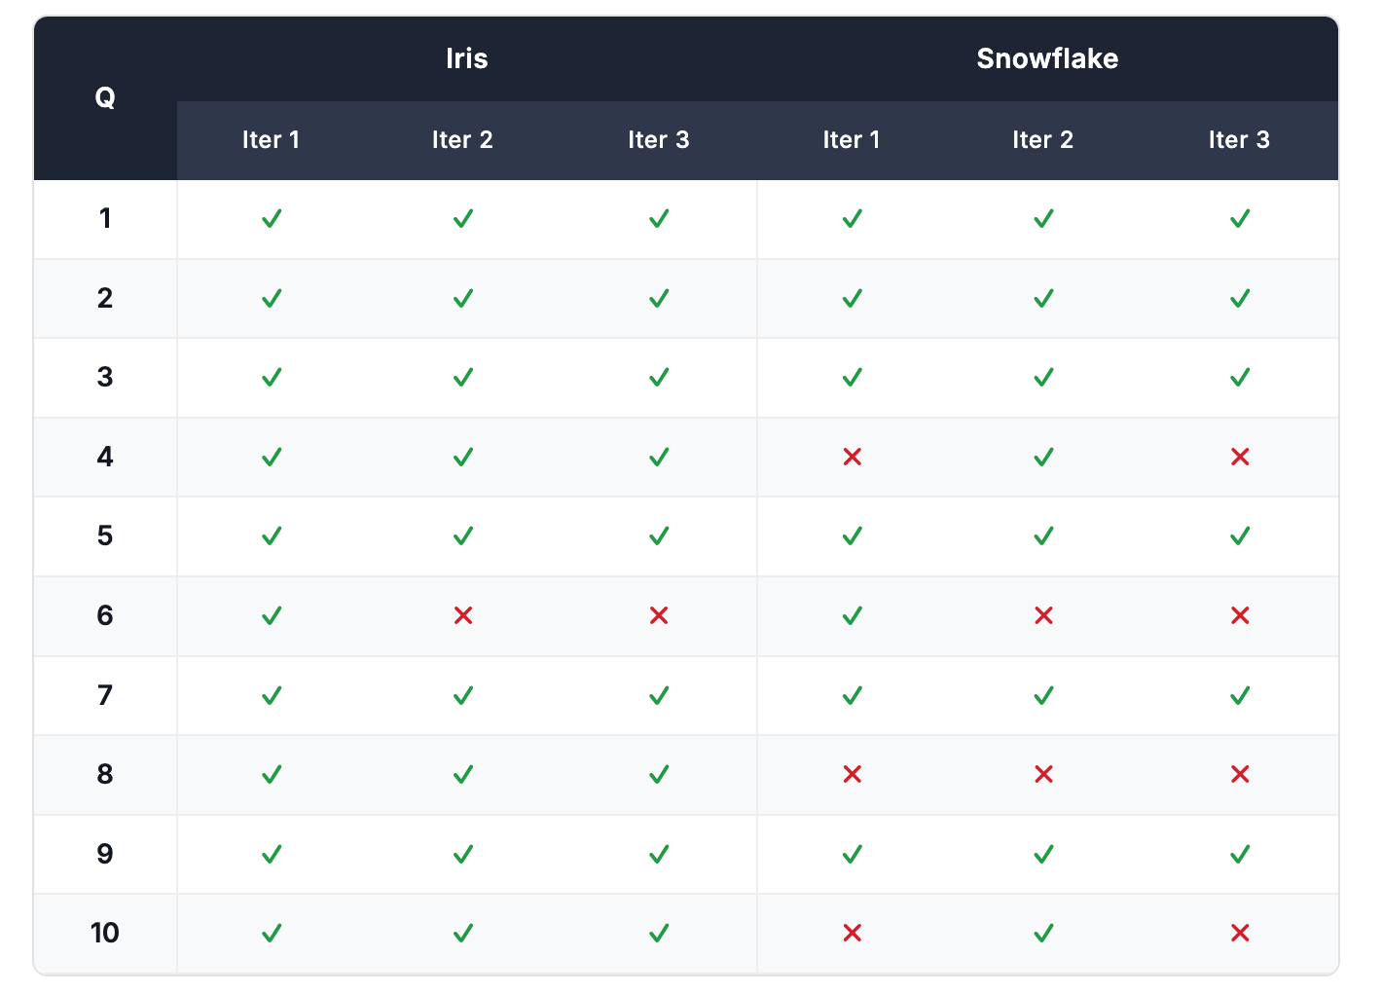Click green check for Q2 Iris Iter 2
1382x995 pixels.
[463, 298]
